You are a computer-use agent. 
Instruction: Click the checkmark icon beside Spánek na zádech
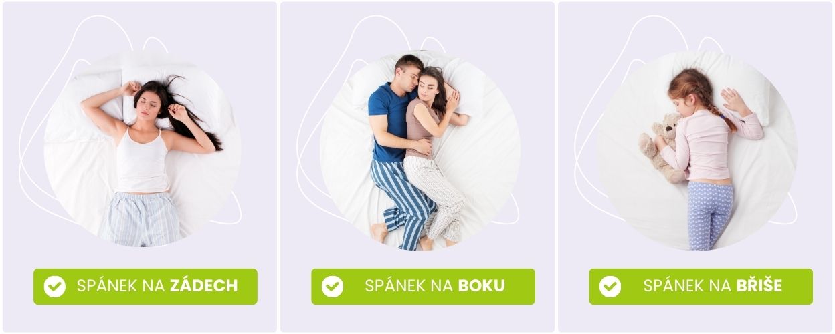click(x=55, y=287)
